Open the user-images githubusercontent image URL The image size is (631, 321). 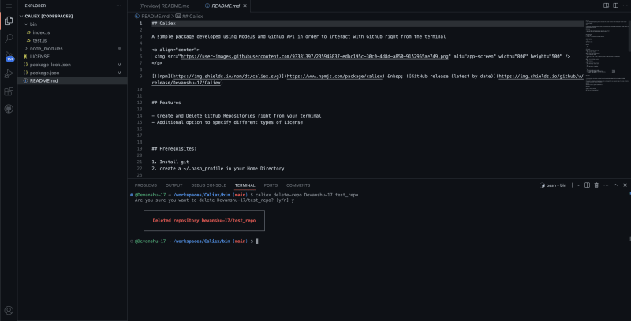point(314,56)
